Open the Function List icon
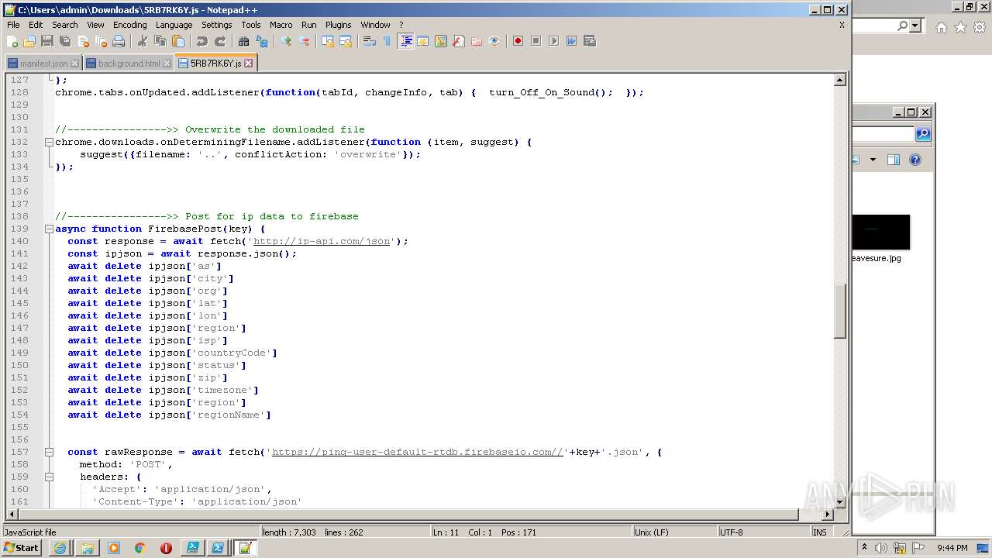The height and width of the screenshot is (558, 992). point(459,41)
